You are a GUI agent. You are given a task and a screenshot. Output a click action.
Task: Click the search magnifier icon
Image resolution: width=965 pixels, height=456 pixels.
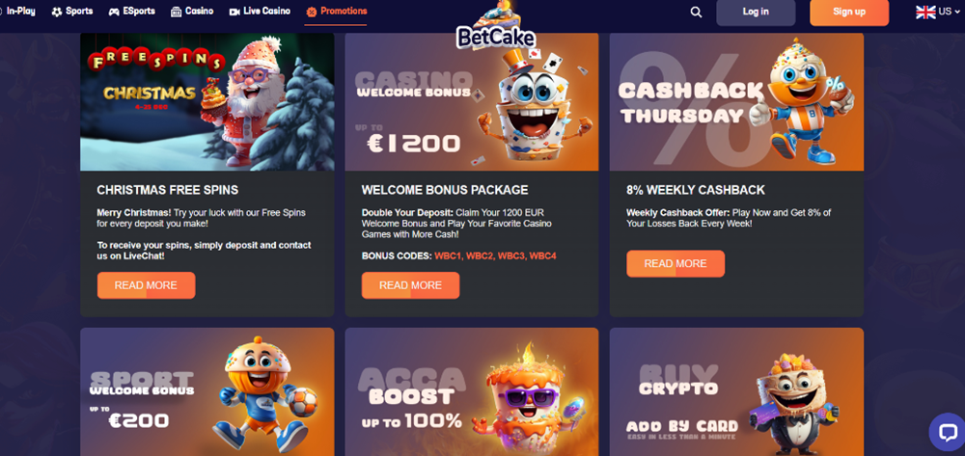[696, 13]
